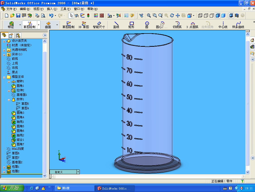255x192 pixels.
Task: Select the Pan view tool
Action: point(178,15)
